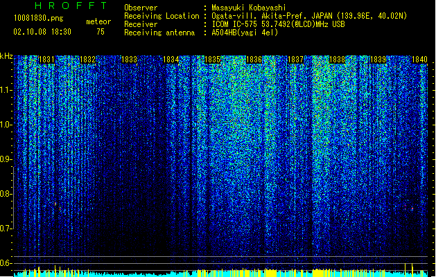This screenshot has width=436, height=277.
Task: Click the Observer label
Action: click(141, 8)
